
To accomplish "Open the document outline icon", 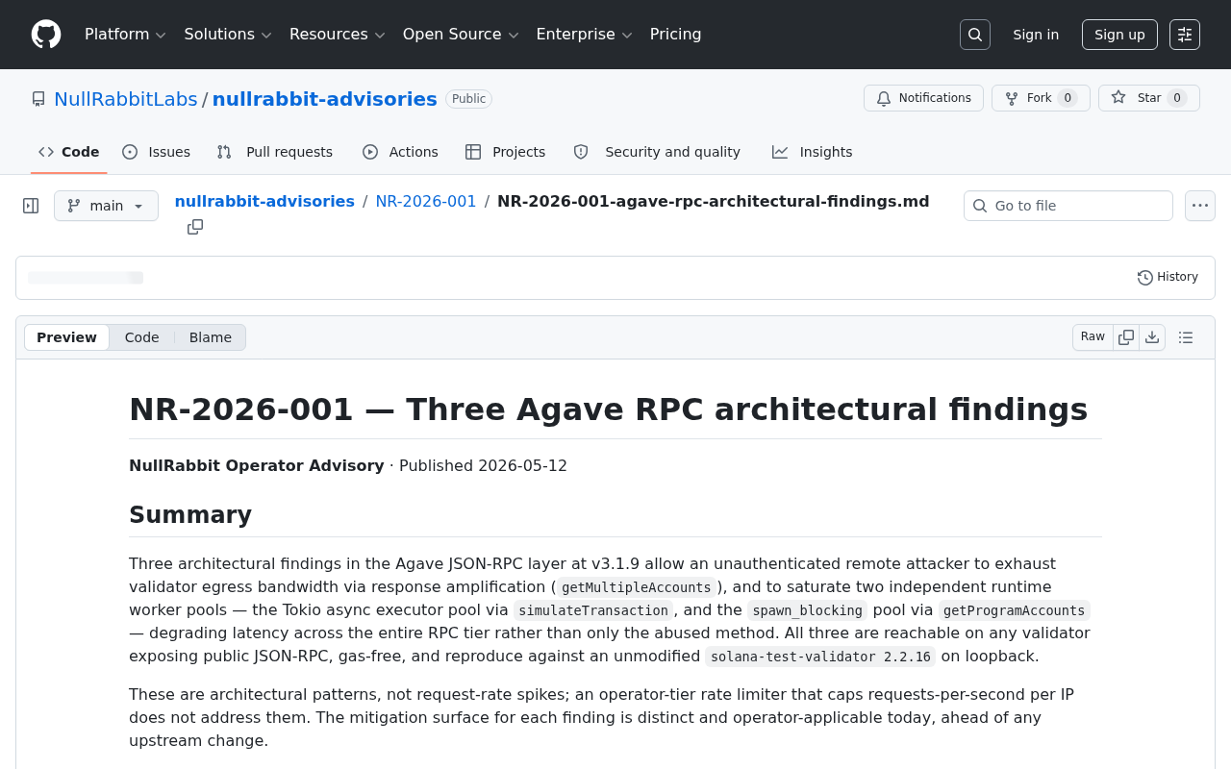I will tap(1186, 337).
